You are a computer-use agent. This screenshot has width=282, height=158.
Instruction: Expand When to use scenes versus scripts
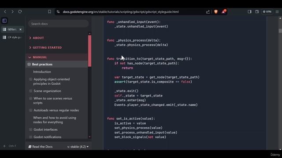(30, 98)
